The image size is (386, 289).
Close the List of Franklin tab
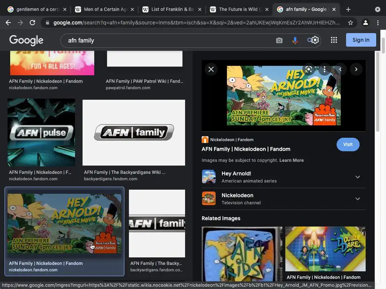(x=200, y=9)
